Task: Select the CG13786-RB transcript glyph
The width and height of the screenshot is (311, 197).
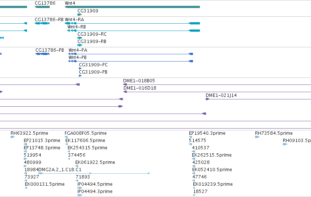Action: (x=42, y=23)
